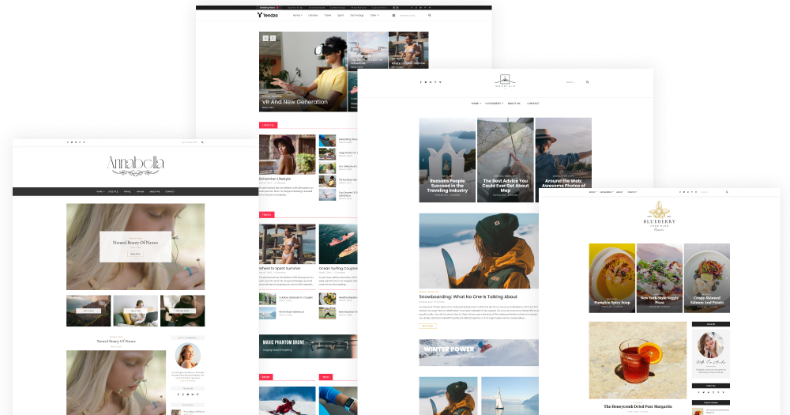Open 'Snowboarding: What No One Is Talking About' article
Viewport: 790px width, 415px height.
pyautogui.click(x=468, y=296)
